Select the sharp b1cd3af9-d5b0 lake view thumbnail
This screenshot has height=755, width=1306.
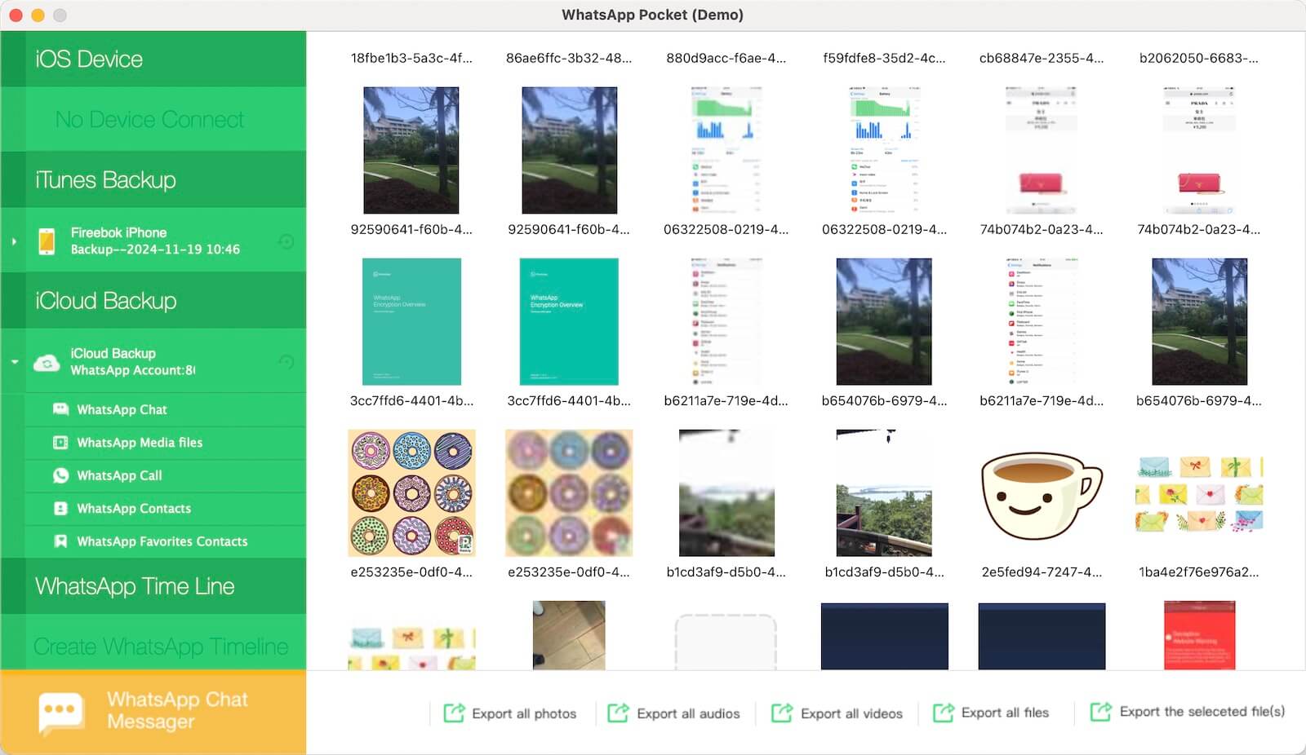(x=884, y=492)
